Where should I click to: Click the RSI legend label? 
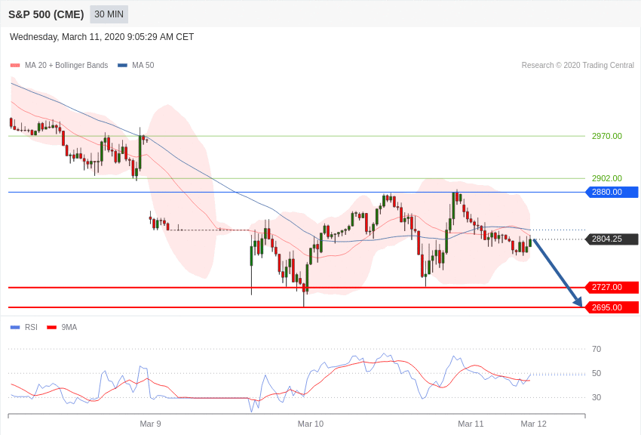(31, 327)
